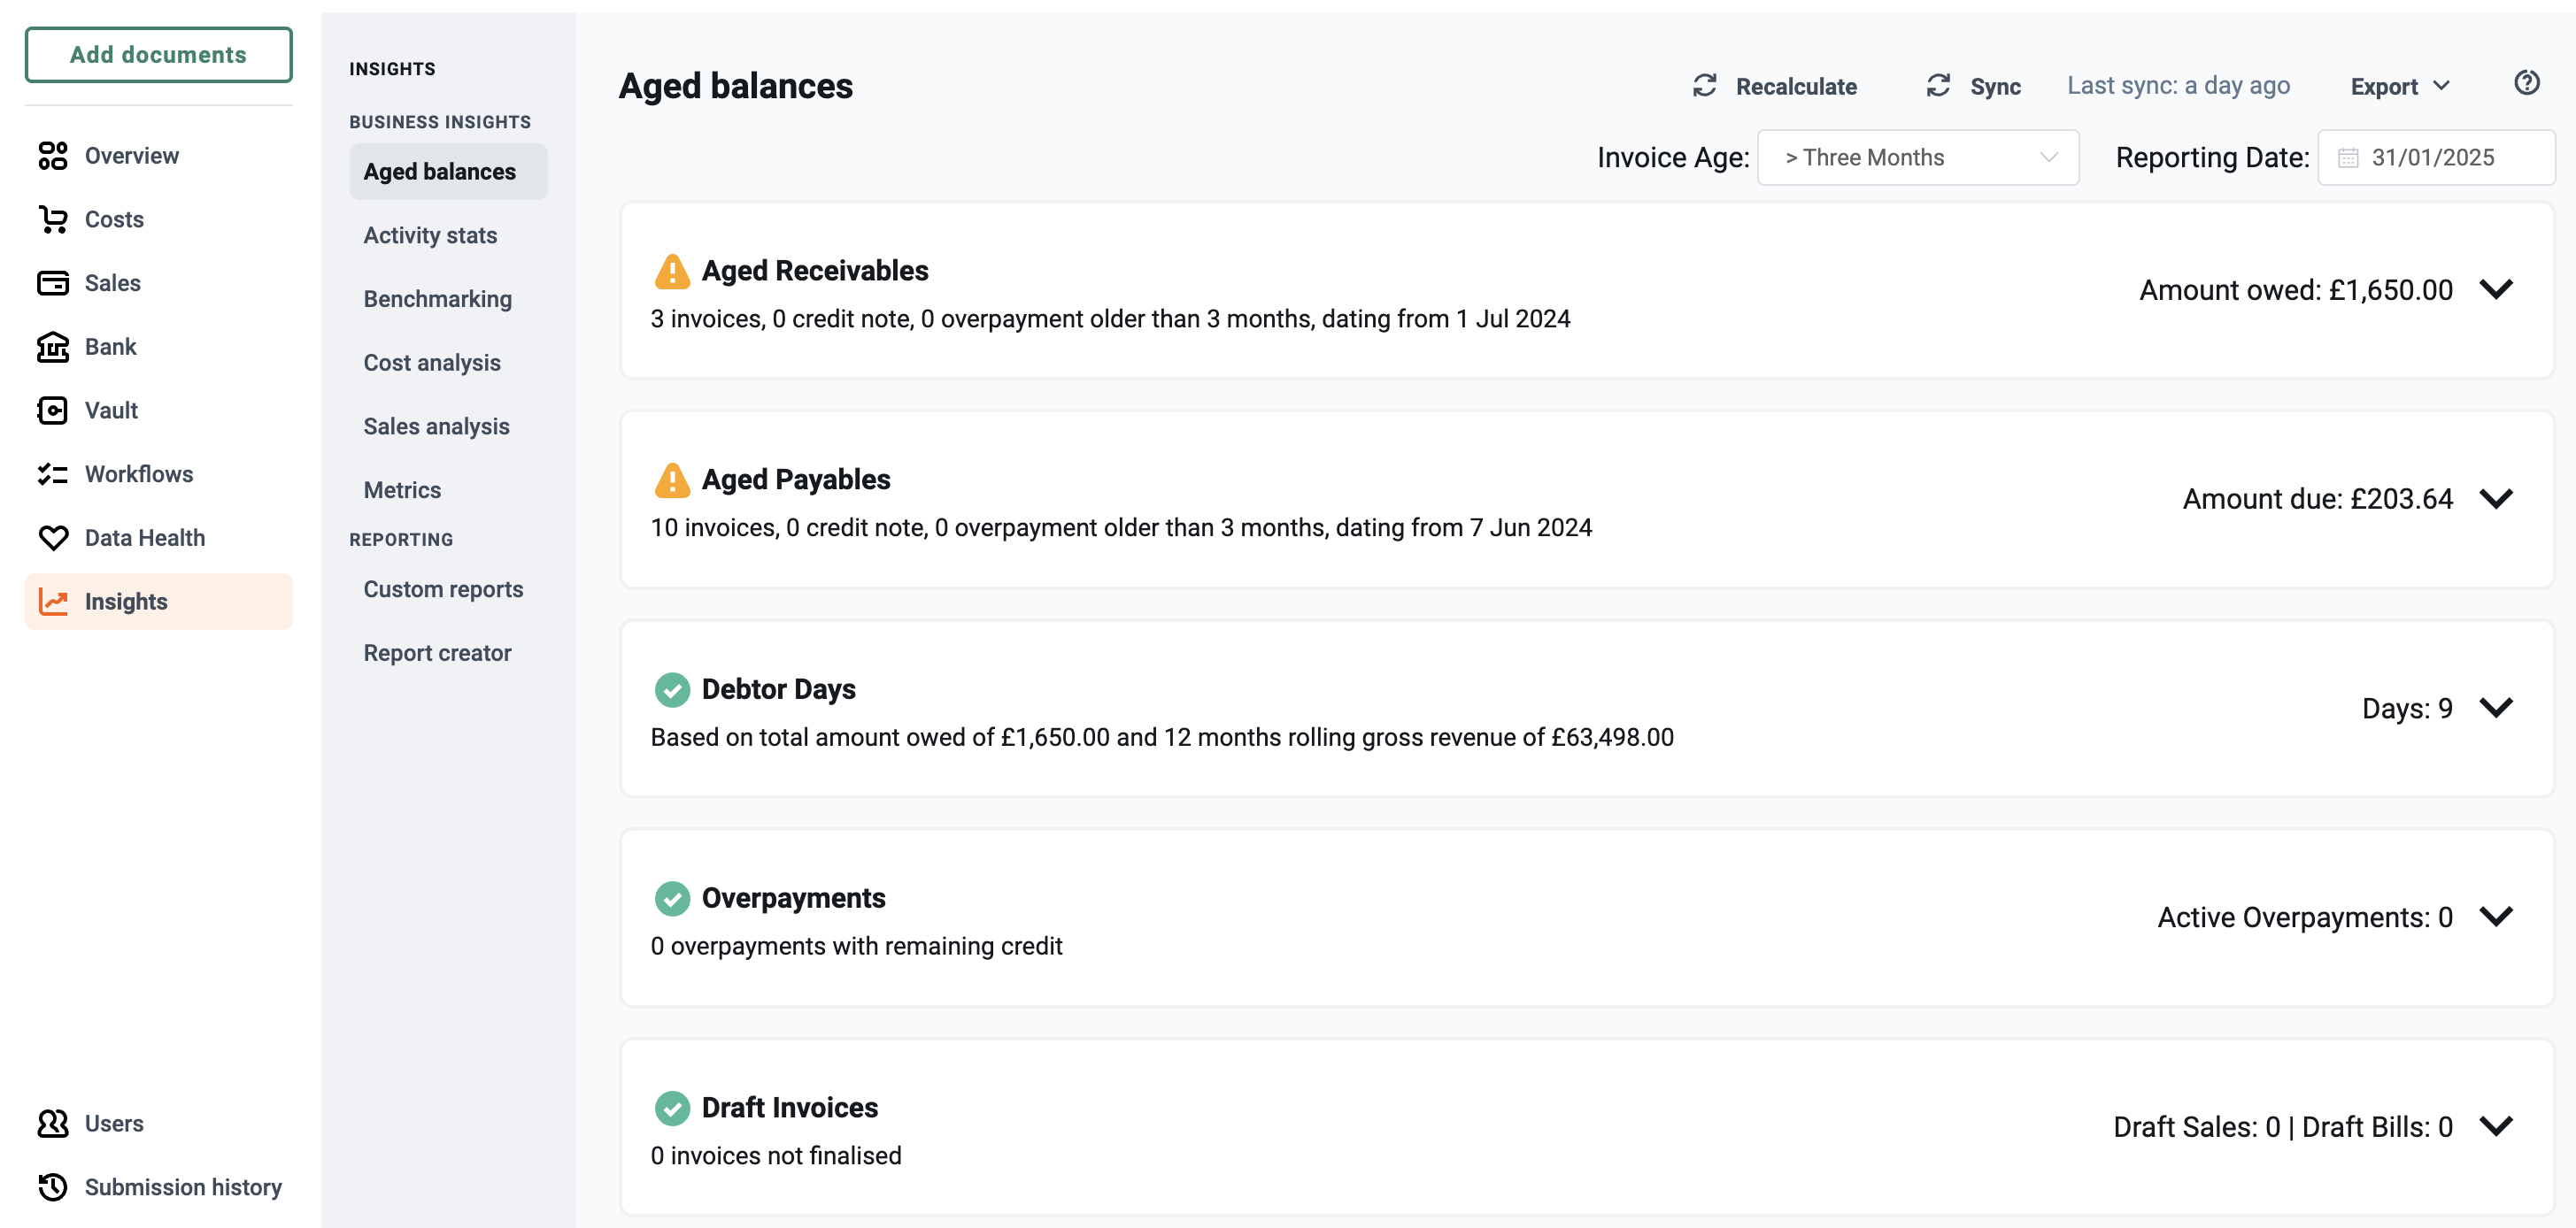Go to Workflows
The image size is (2576, 1228).
click(x=159, y=474)
